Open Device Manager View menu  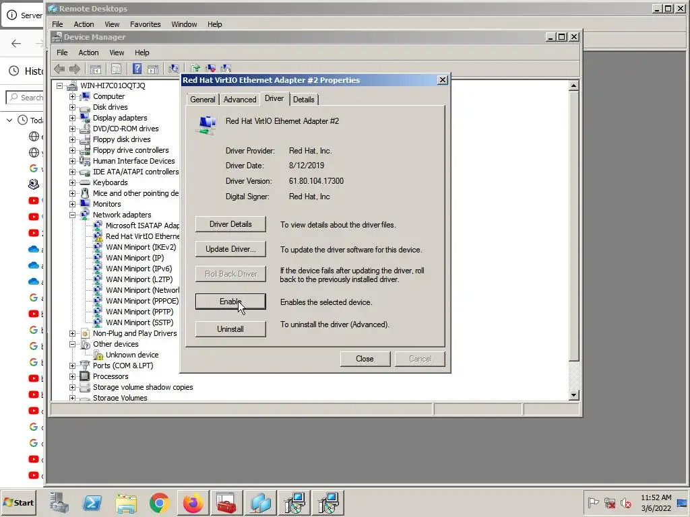117,53
